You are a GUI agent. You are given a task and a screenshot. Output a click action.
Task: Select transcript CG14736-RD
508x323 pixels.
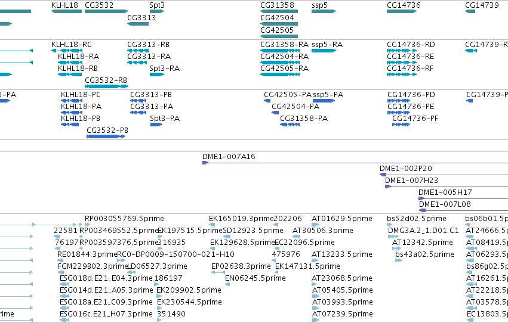[402, 51]
